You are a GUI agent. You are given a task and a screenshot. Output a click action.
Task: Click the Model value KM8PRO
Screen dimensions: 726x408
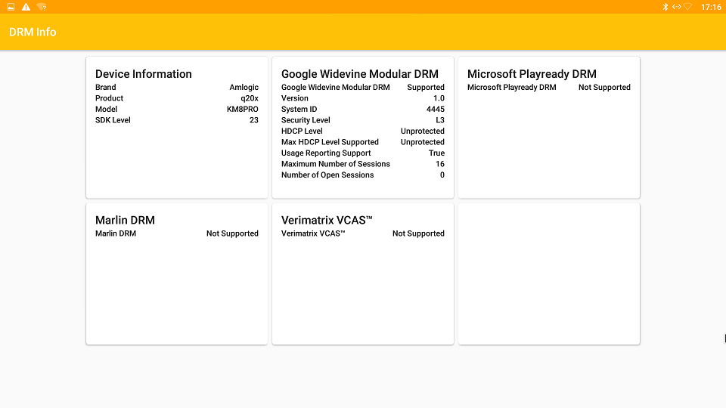coord(243,109)
